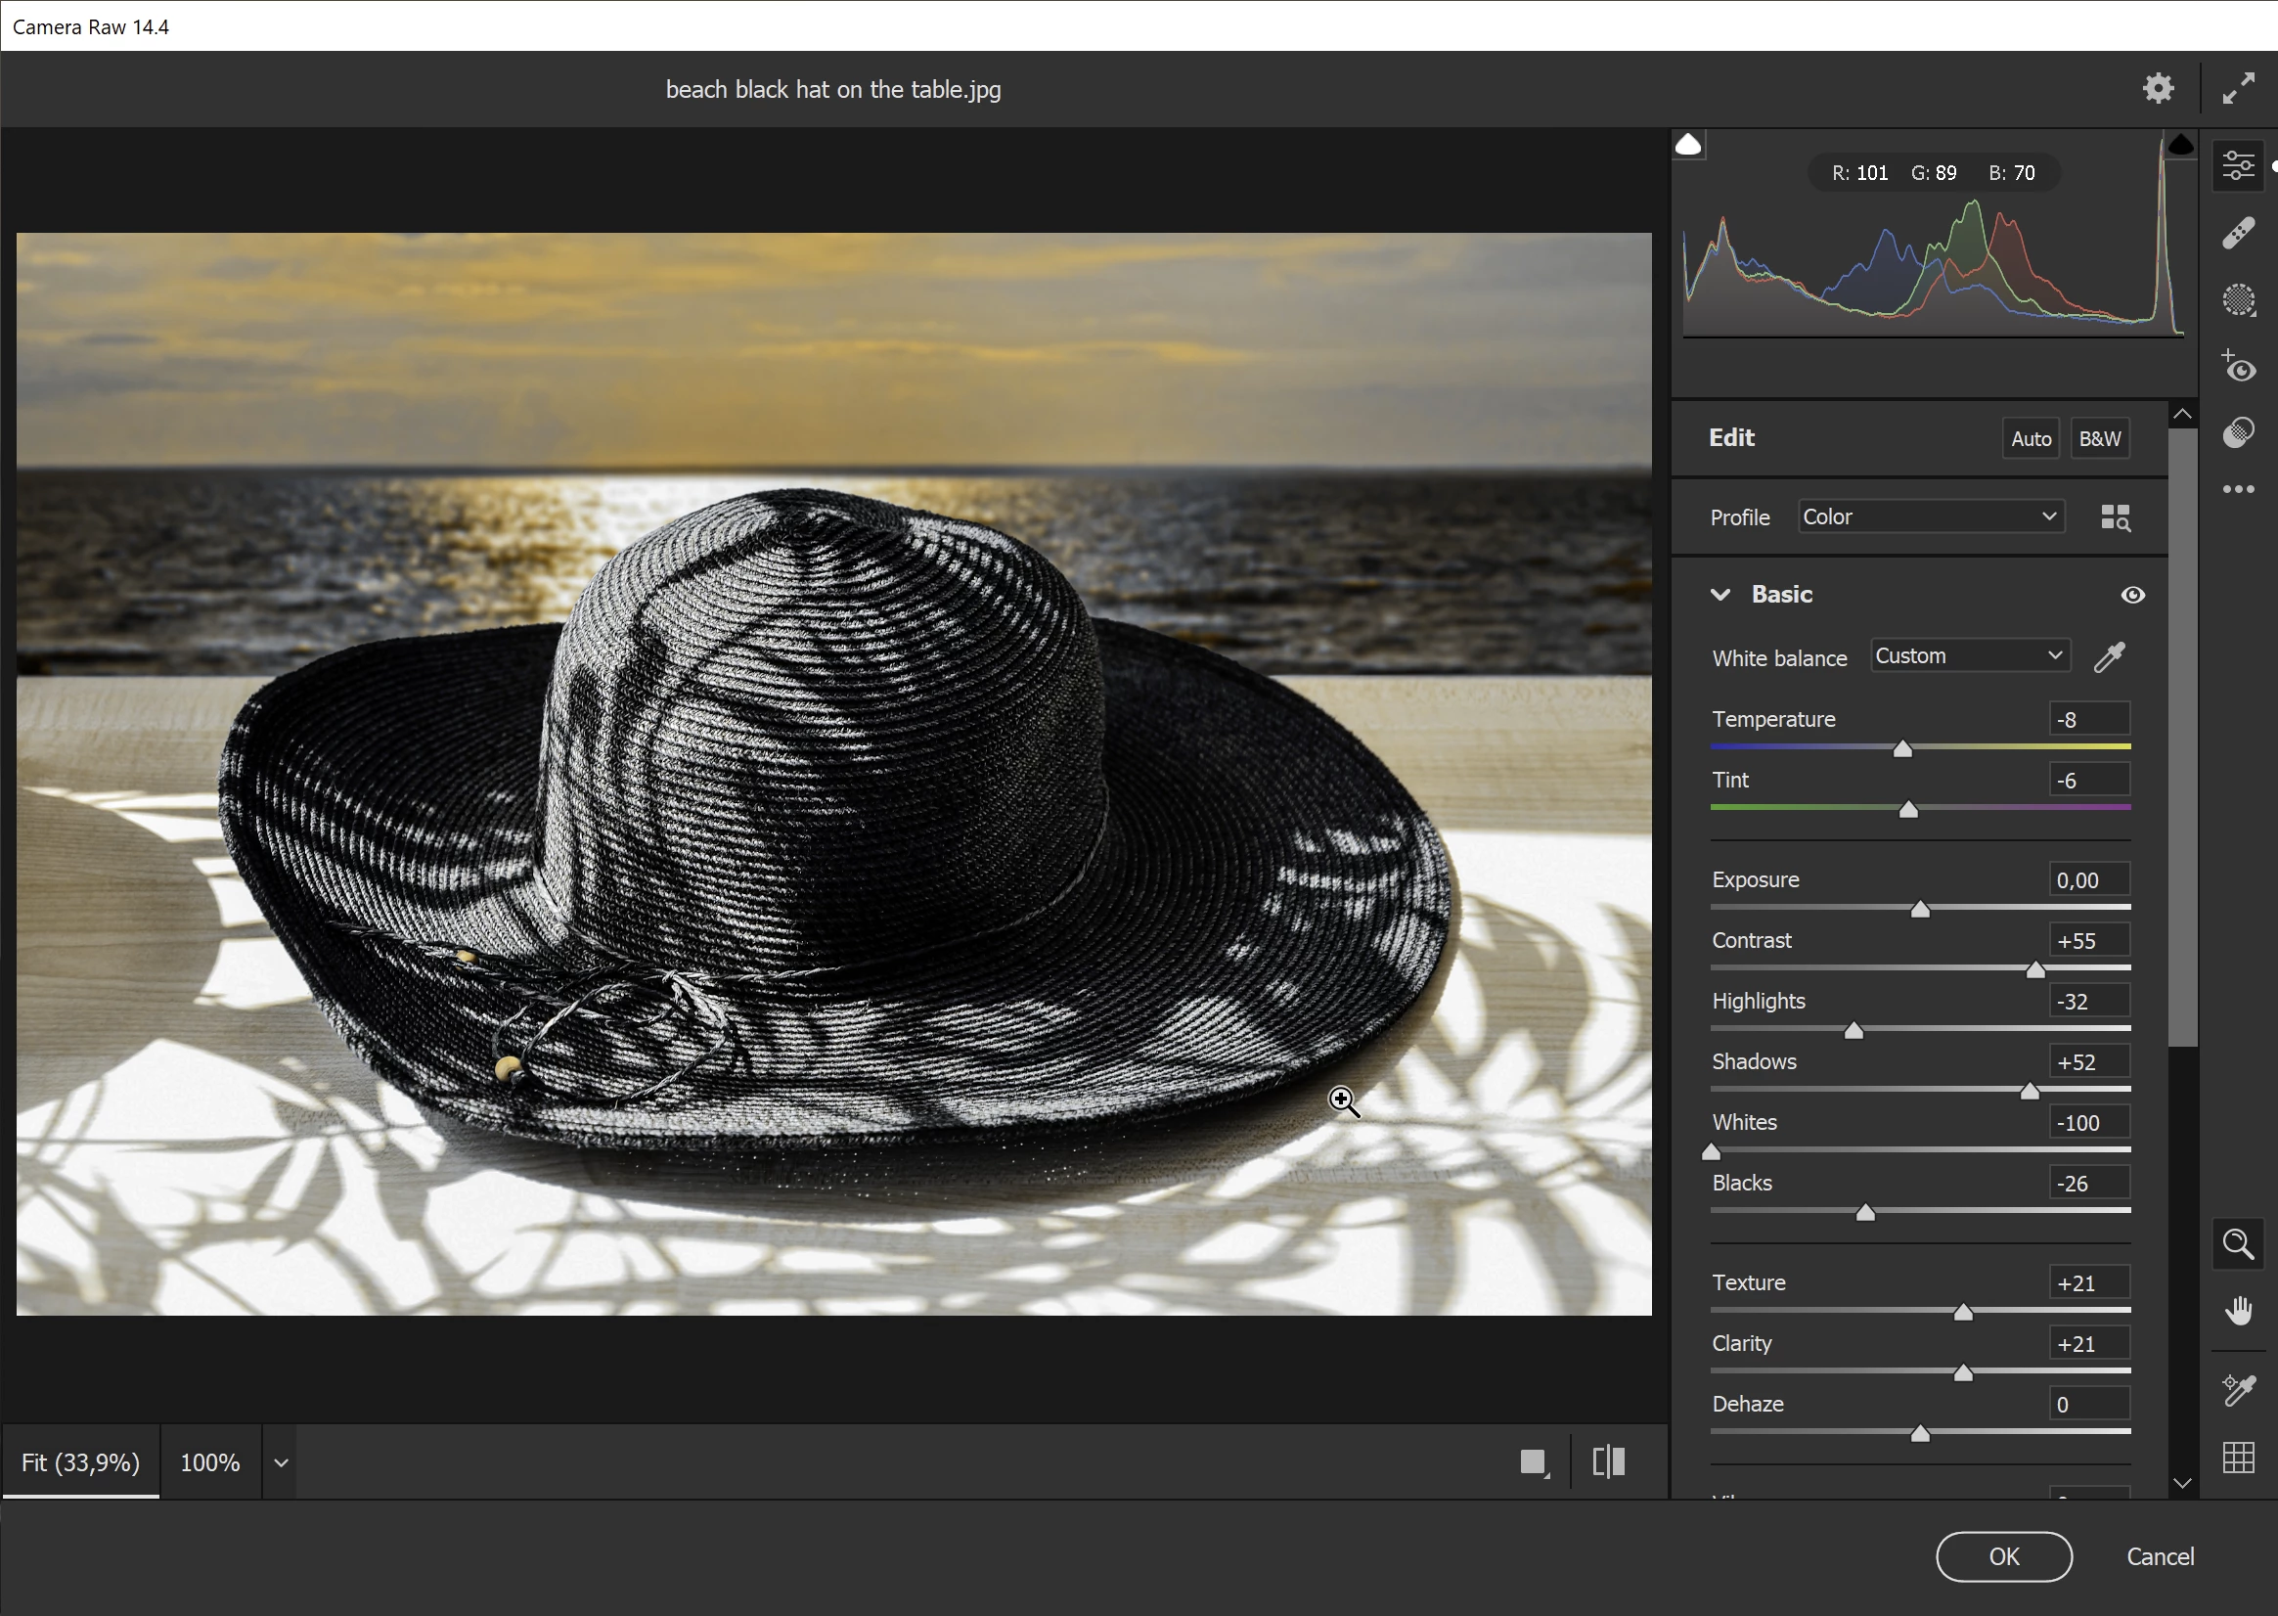Open Camera Raw preferences gear icon
Viewport: 2278px width, 1616px height.
[x=2157, y=89]
